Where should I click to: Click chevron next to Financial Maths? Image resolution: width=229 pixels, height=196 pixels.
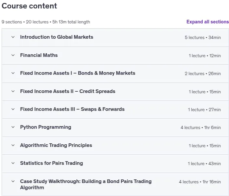[x=13, y=55]
